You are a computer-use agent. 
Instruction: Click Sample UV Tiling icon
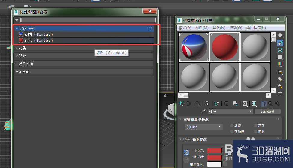[280, 57]
